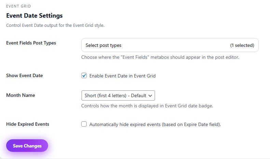Image resolution: width=270 pixels, height=159 pixels.
Task: Click the "(1 selected)" count indicator
Action: [242, 45]
